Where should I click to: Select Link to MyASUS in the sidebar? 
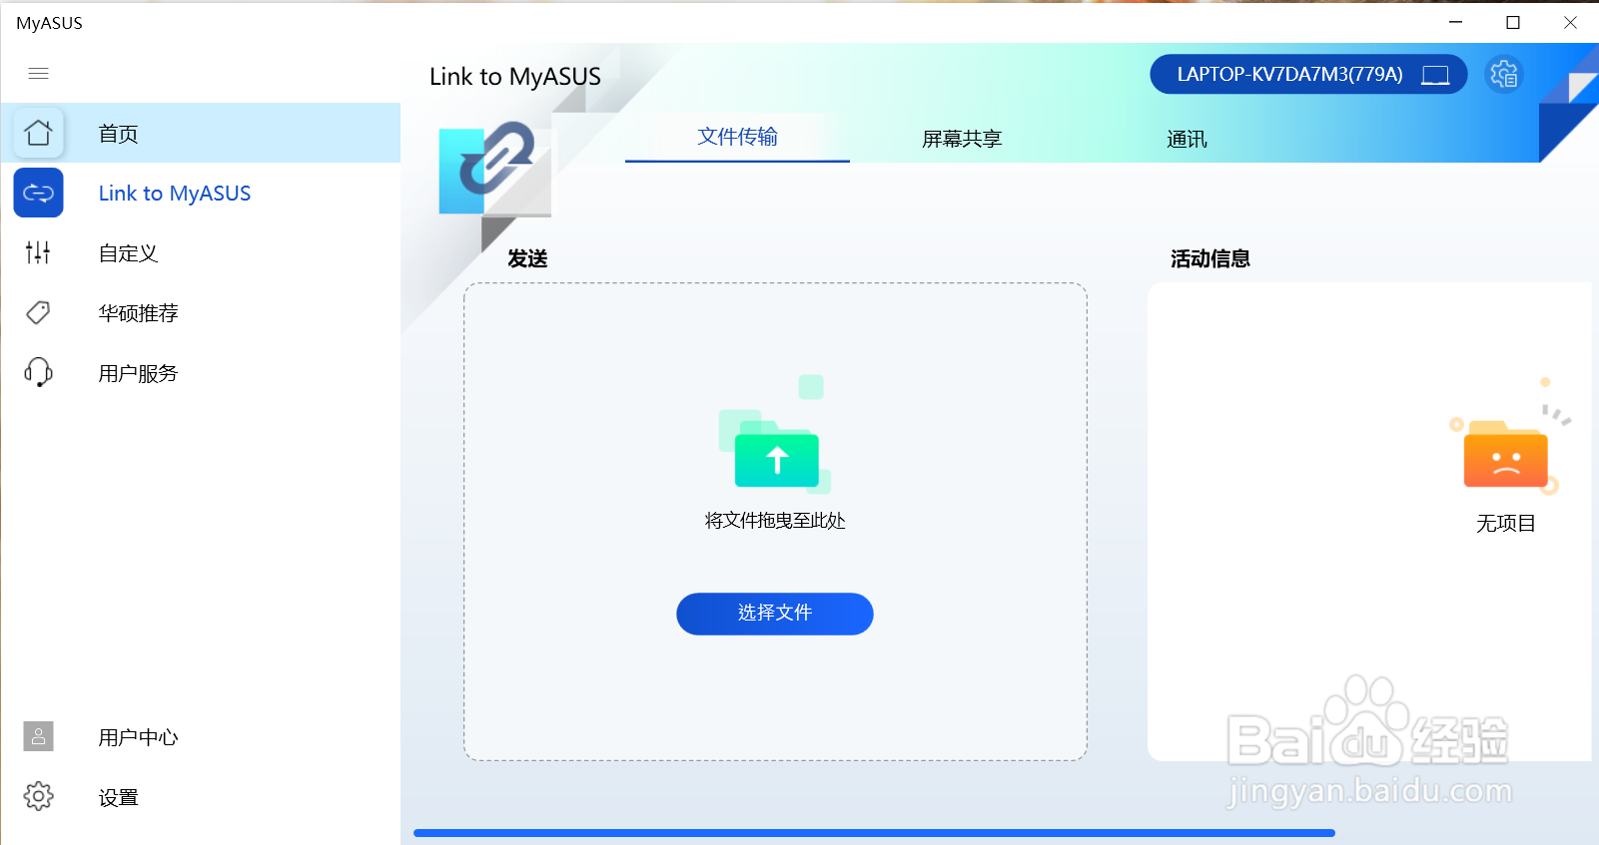point(201,193)
